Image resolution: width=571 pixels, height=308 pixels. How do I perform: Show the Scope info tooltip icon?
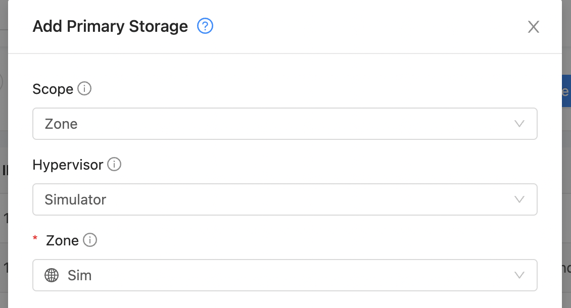click(x=84, y=88)
